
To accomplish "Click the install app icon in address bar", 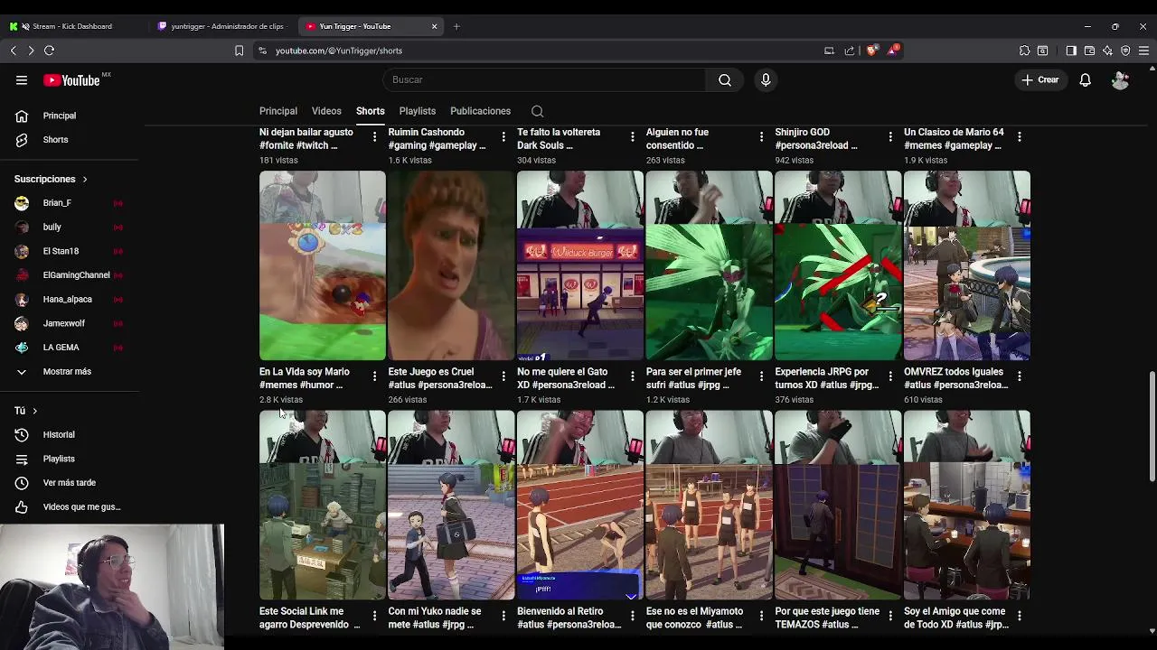I will (x=829, y=51).
